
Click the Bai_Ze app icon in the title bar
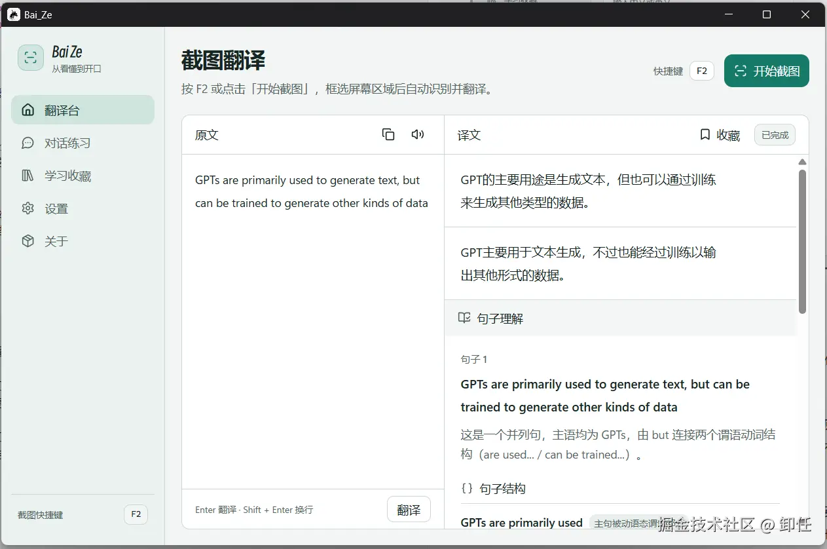tap(14, 14)
